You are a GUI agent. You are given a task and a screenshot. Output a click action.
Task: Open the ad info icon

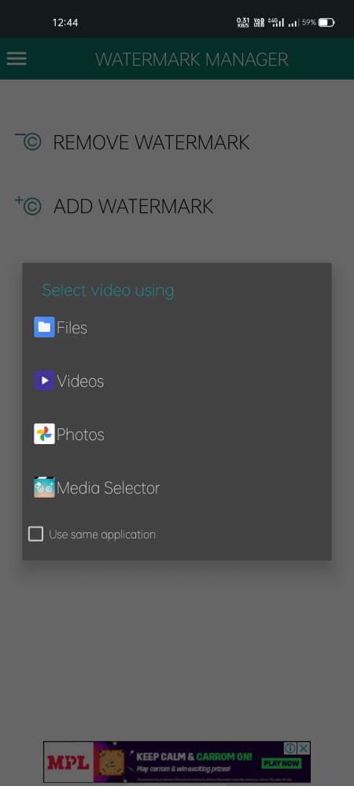coord(291,748)
